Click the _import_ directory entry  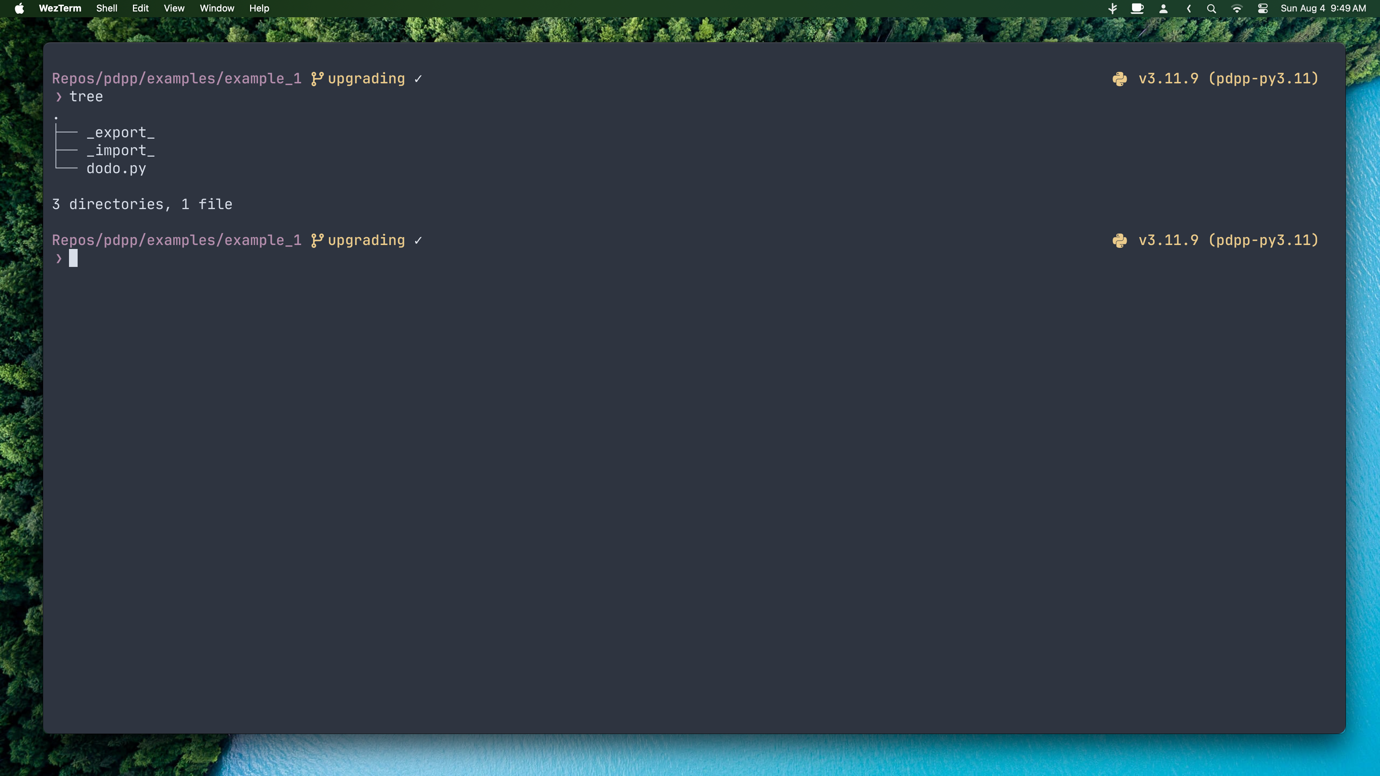[x=120, y=151]
